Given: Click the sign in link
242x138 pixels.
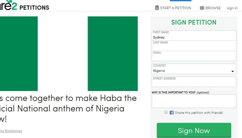Looking at the screenshot, I should click(232, 8).
